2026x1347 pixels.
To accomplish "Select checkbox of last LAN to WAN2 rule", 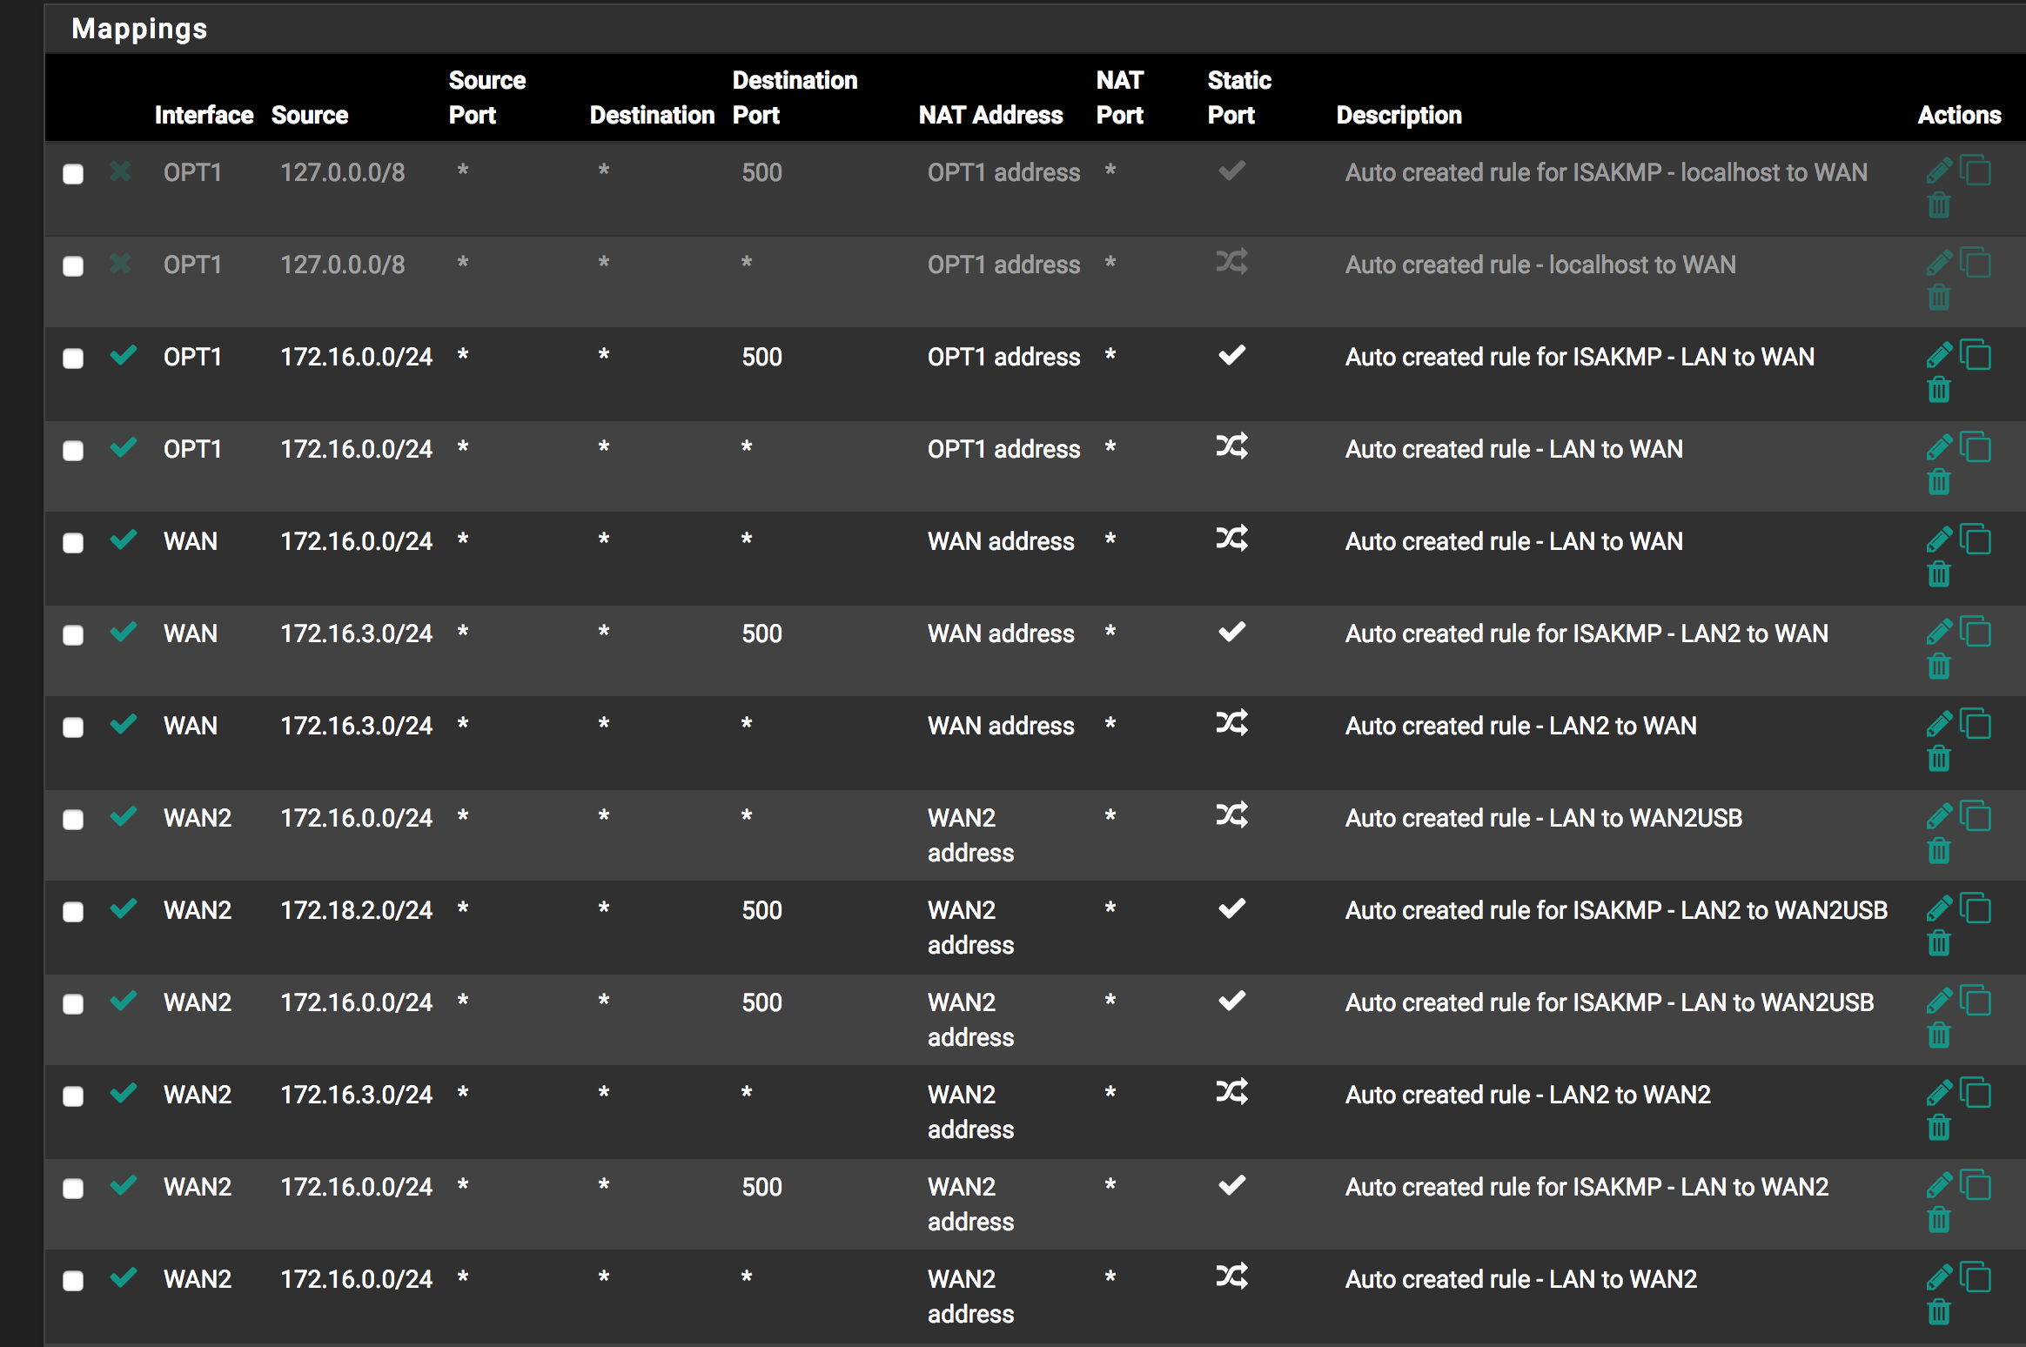I will tap(73, 1280).
